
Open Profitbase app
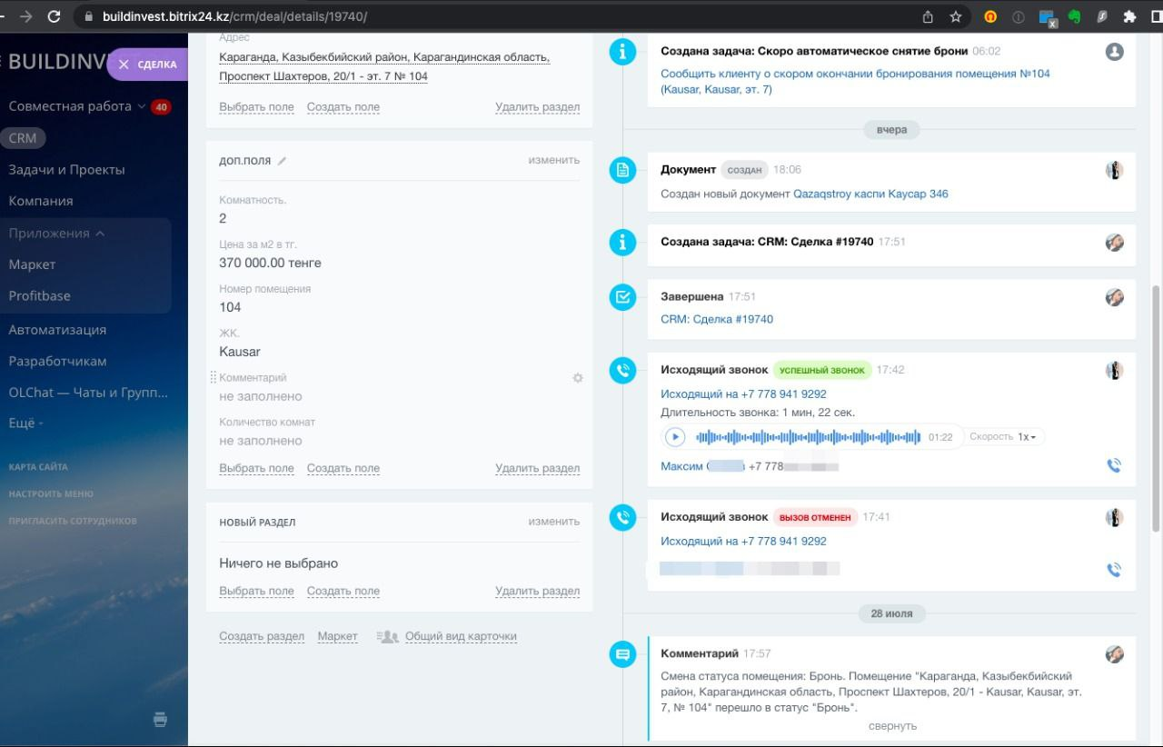pos(39,295)
